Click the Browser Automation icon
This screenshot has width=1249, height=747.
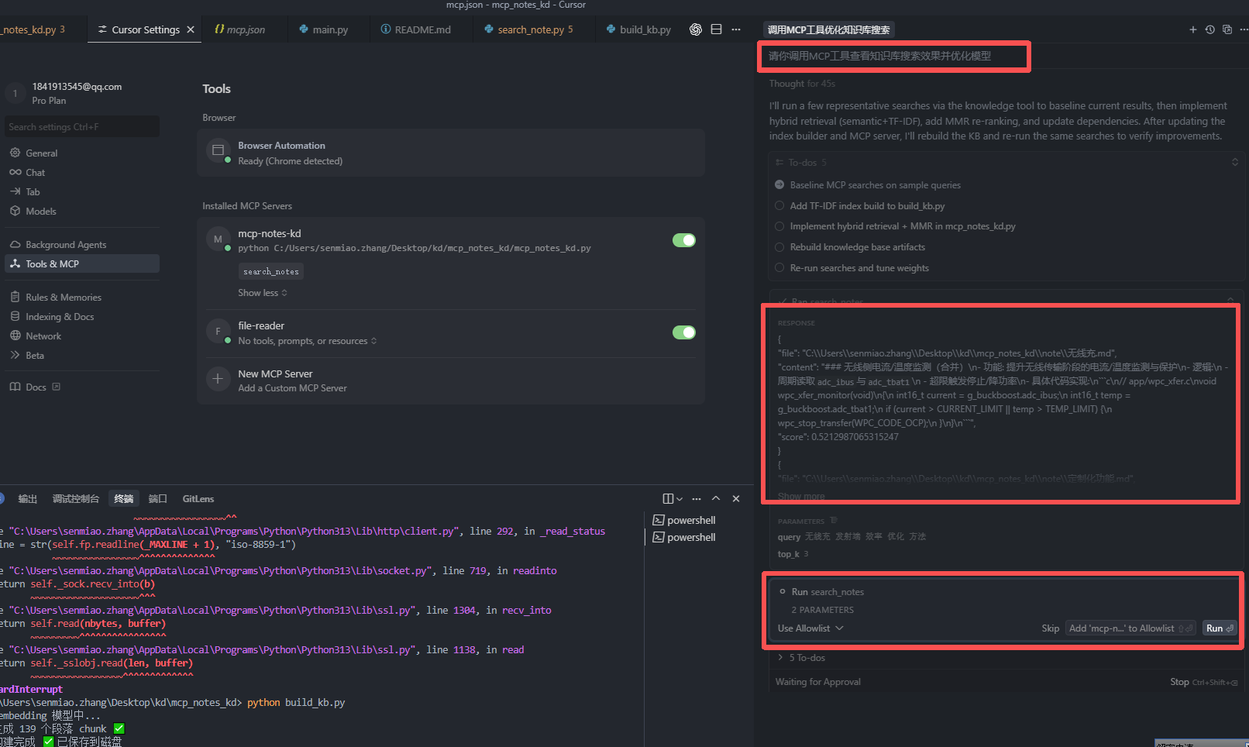[218, 150]
